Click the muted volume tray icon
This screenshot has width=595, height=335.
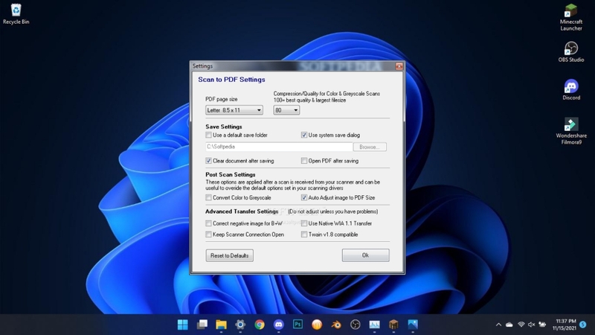[x=532, y=325]
